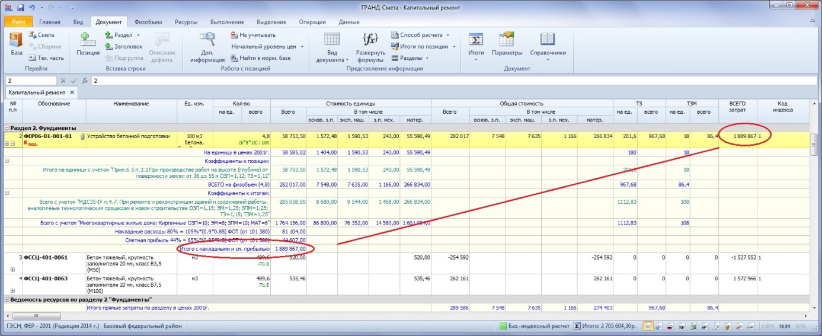The height and width of the screenshot is (336, 822).
Task: Switch to the Ресурсы ribbon tab
Action: (185, 22)
